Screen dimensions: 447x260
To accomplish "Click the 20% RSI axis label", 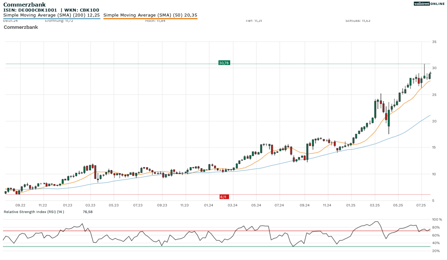I will click(x=436, y=251).
